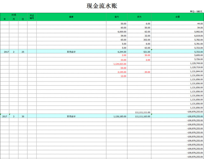204x159 pixels.
Task: Click month cell 3 in March total row
Action: pos(14,116)
